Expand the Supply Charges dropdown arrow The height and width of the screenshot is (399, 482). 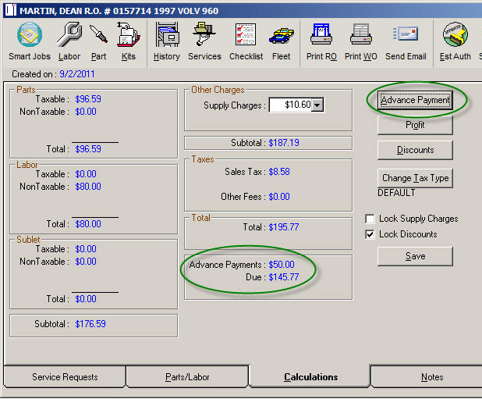[317, 105]
